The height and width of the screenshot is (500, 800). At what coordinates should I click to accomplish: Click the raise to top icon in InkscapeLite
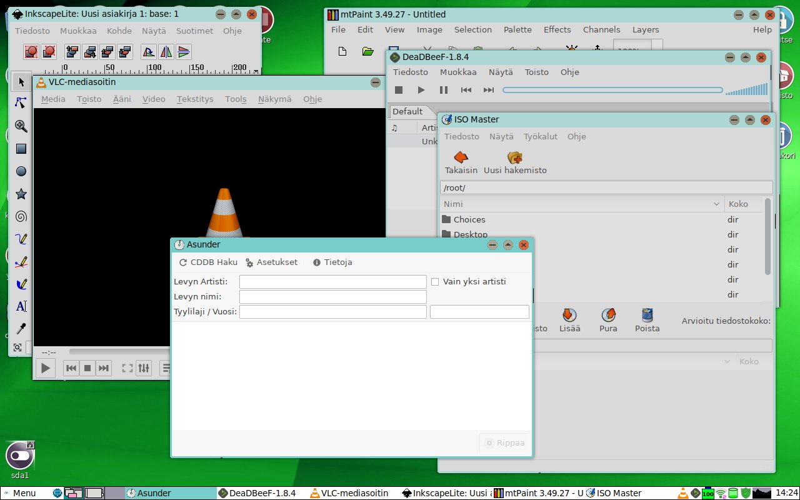click(72, 52)
